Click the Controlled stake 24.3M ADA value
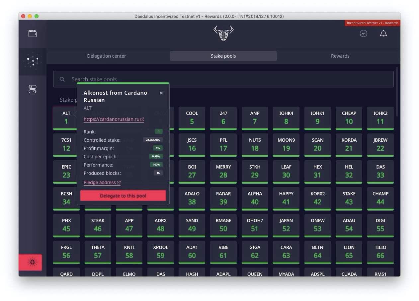 click(x=153, y=140)
